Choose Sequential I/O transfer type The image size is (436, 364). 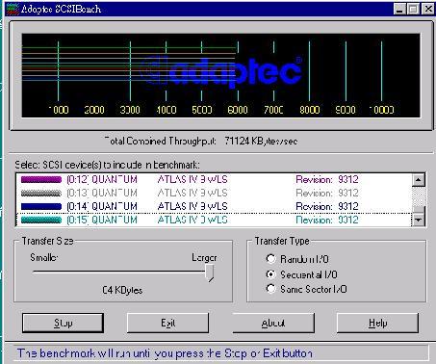[270, 274]
